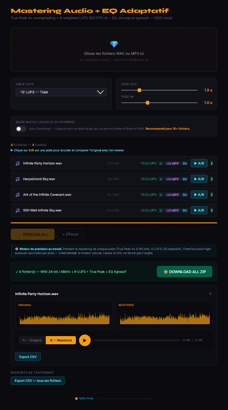The height and width of the screenshot is (410, 228).
Task: Toggle the Auto-Download batch mode switch
Action: pyautogui.click(x=21, y=129)
